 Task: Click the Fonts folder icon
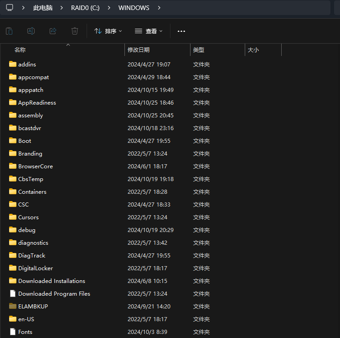(x=13, y=332)
